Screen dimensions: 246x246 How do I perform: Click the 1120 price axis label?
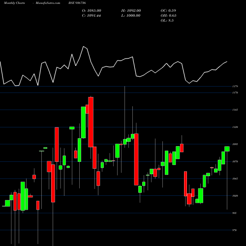click(x=235, y=127)
